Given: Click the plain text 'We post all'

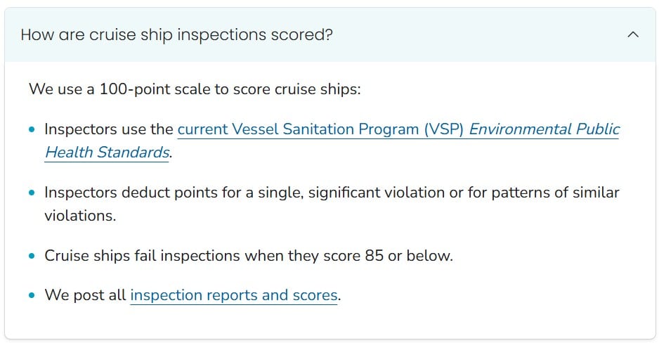Looking at the screenshot, I should click(85, 295).
